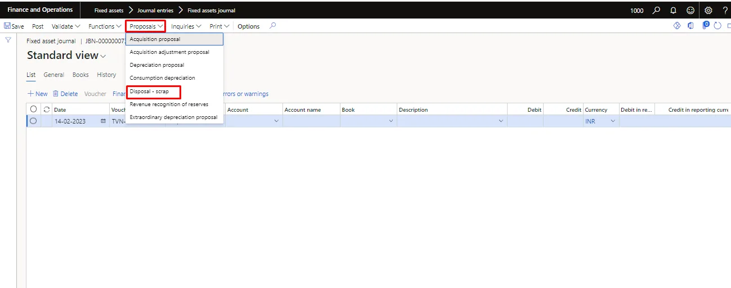Open the settings gear
This screenshot has width=731, height=288.
click(x=708, y=10)
